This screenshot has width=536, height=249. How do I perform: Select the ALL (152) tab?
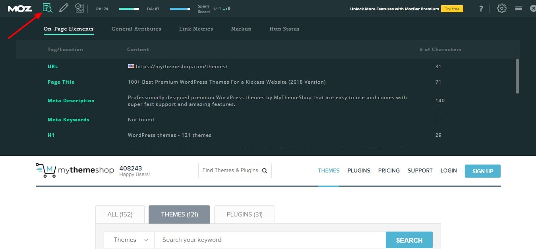[x=120, y=215]
